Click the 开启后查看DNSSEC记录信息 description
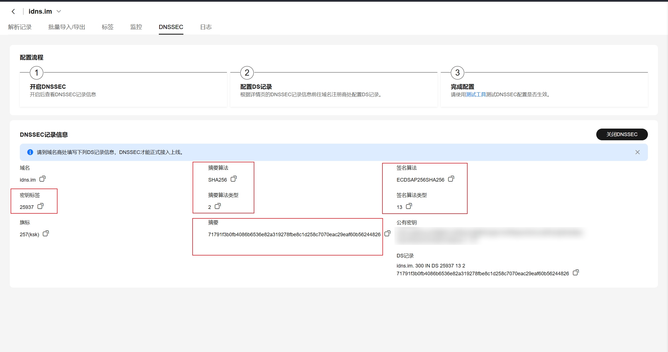Image resolution: width=668 pixels, height=352 pixels. (x=63, y=95)
